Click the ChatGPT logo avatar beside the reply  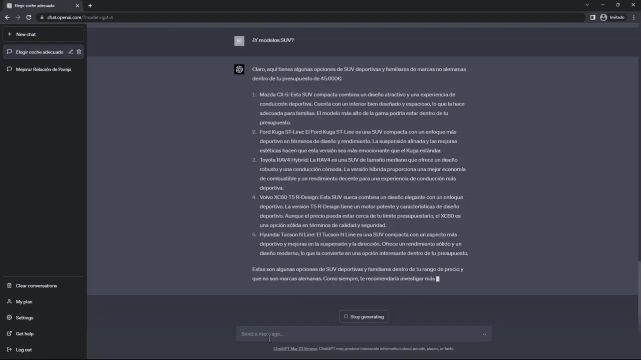(239, 69)
